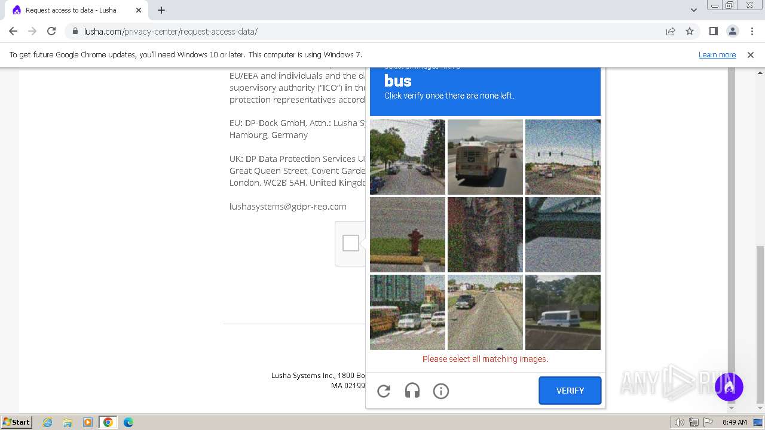
Task: Share this page icon
Action: point(671,31)
